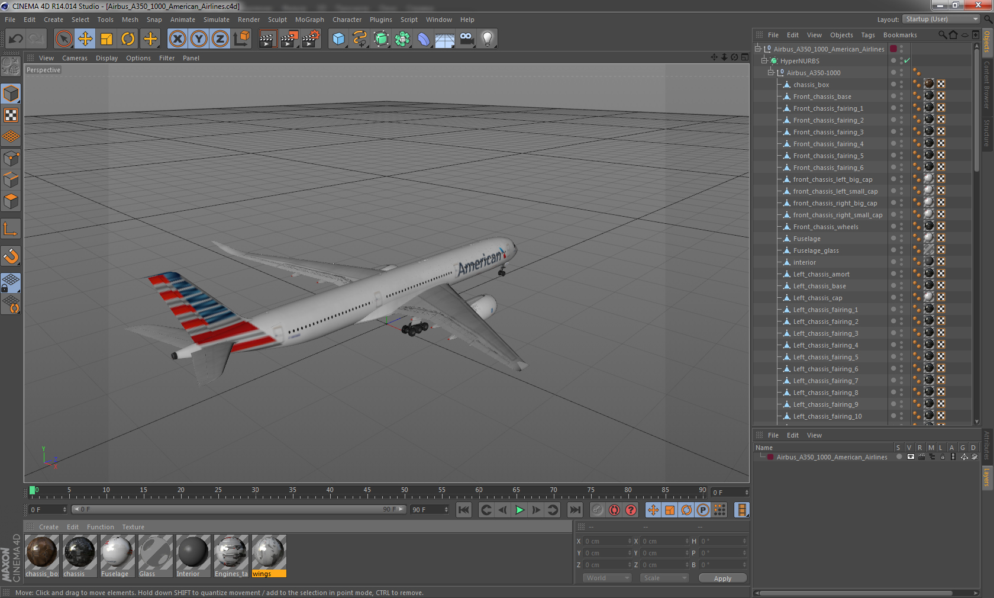Open the World coordinate dropdown
The width and height of the screenshot is (994, 598).
pyautogui.click(x=608, y=578)
